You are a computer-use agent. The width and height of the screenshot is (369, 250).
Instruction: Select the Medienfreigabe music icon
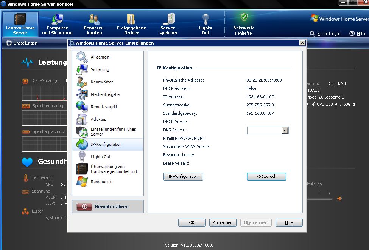point(82,94)
